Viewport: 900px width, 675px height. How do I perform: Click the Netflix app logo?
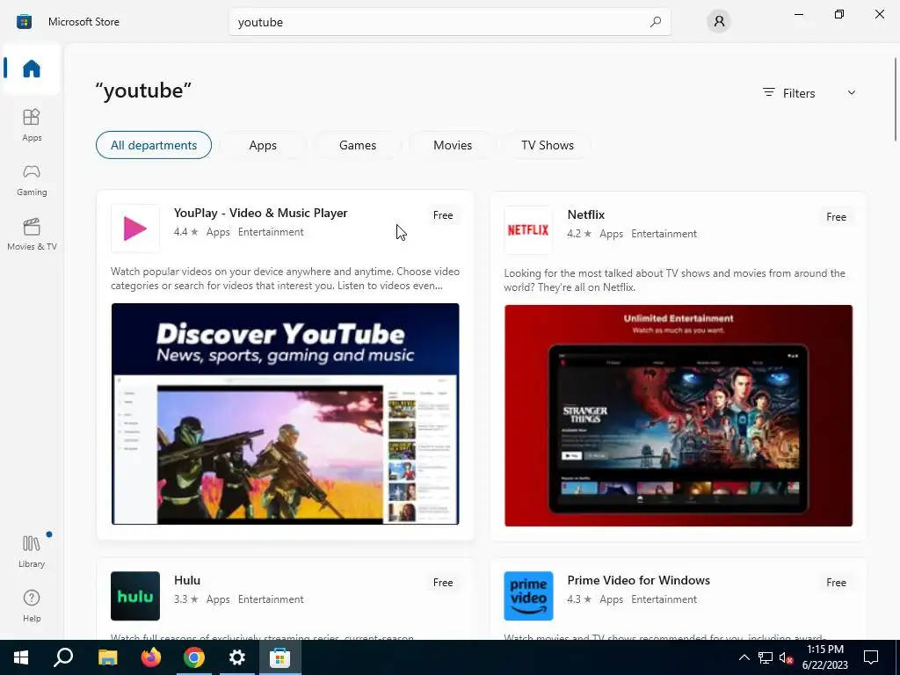point(528,230)
